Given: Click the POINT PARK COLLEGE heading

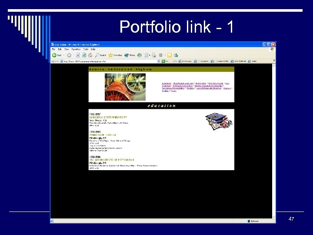Looking at the screenshot, I should point(103,135).
